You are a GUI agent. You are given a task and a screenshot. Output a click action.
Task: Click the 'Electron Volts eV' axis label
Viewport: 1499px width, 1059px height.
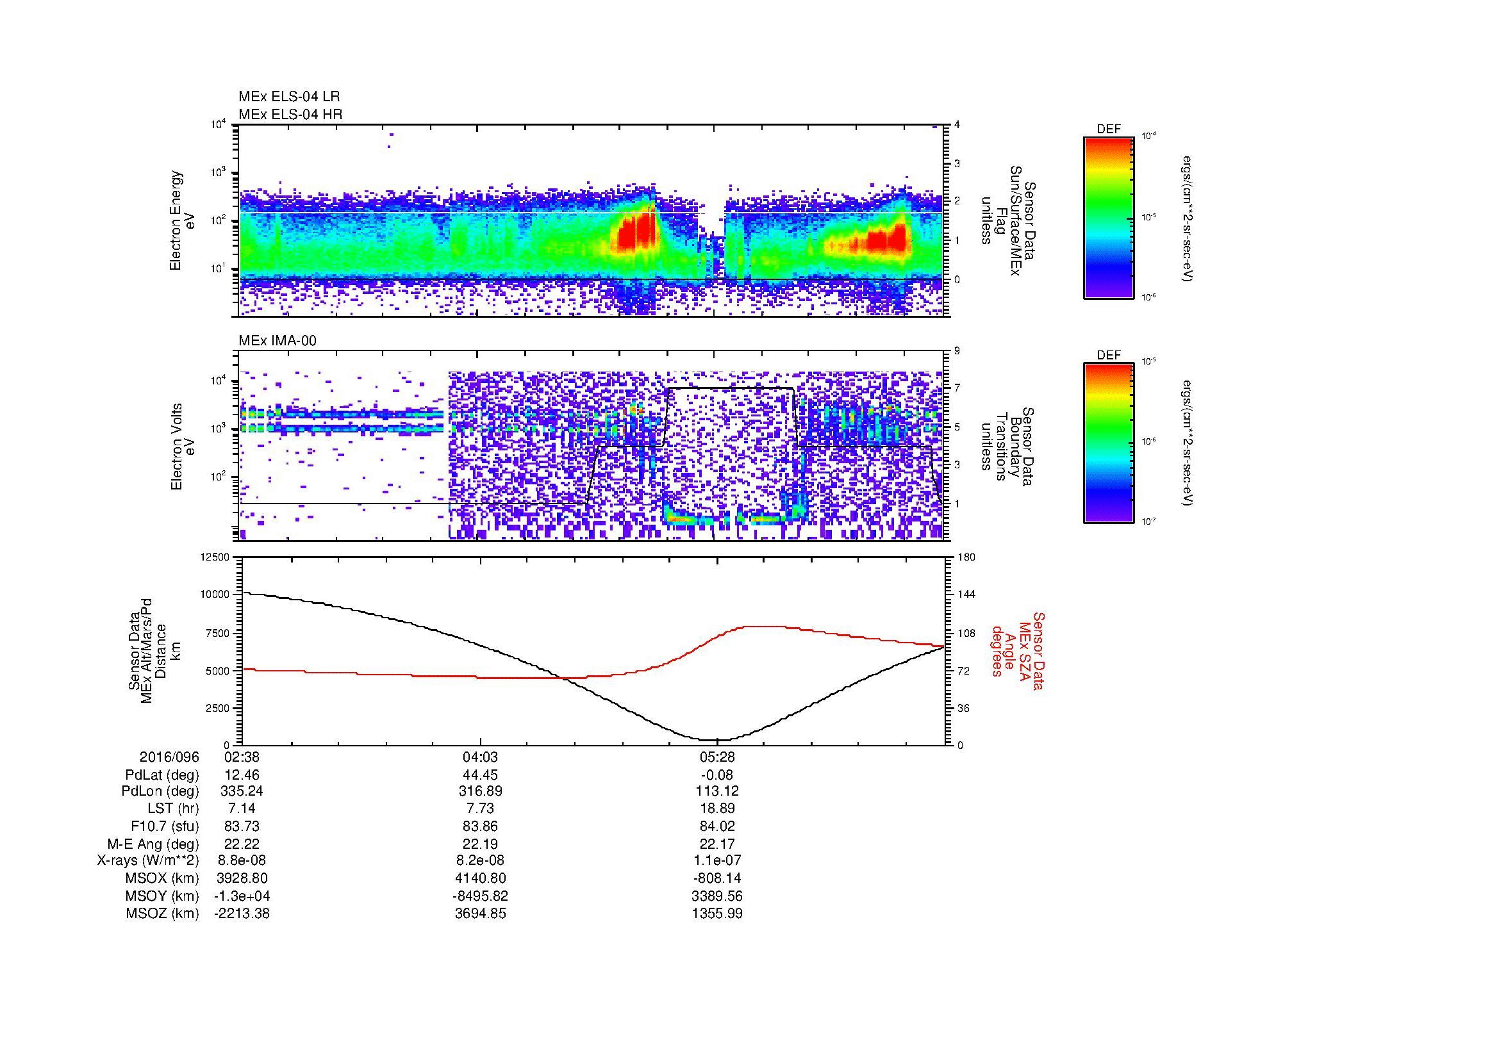click(x=183, y=447)
